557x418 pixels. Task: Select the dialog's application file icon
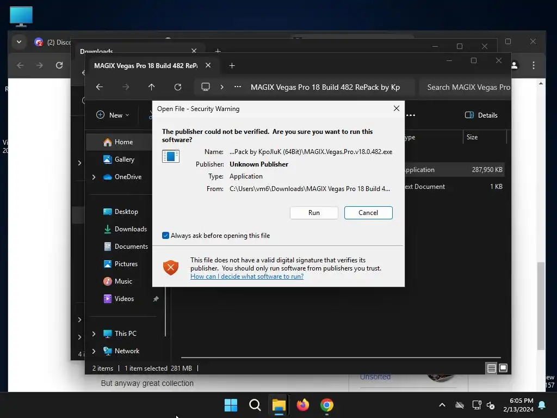pos(171,156)
